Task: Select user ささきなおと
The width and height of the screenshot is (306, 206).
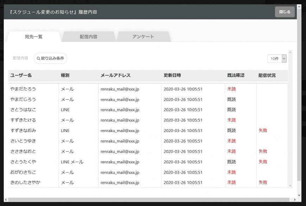Action: pyautogui.click(x=23, y=151)
